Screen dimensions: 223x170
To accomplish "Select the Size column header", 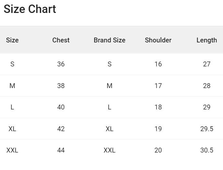I will click(x=12, y=40).
